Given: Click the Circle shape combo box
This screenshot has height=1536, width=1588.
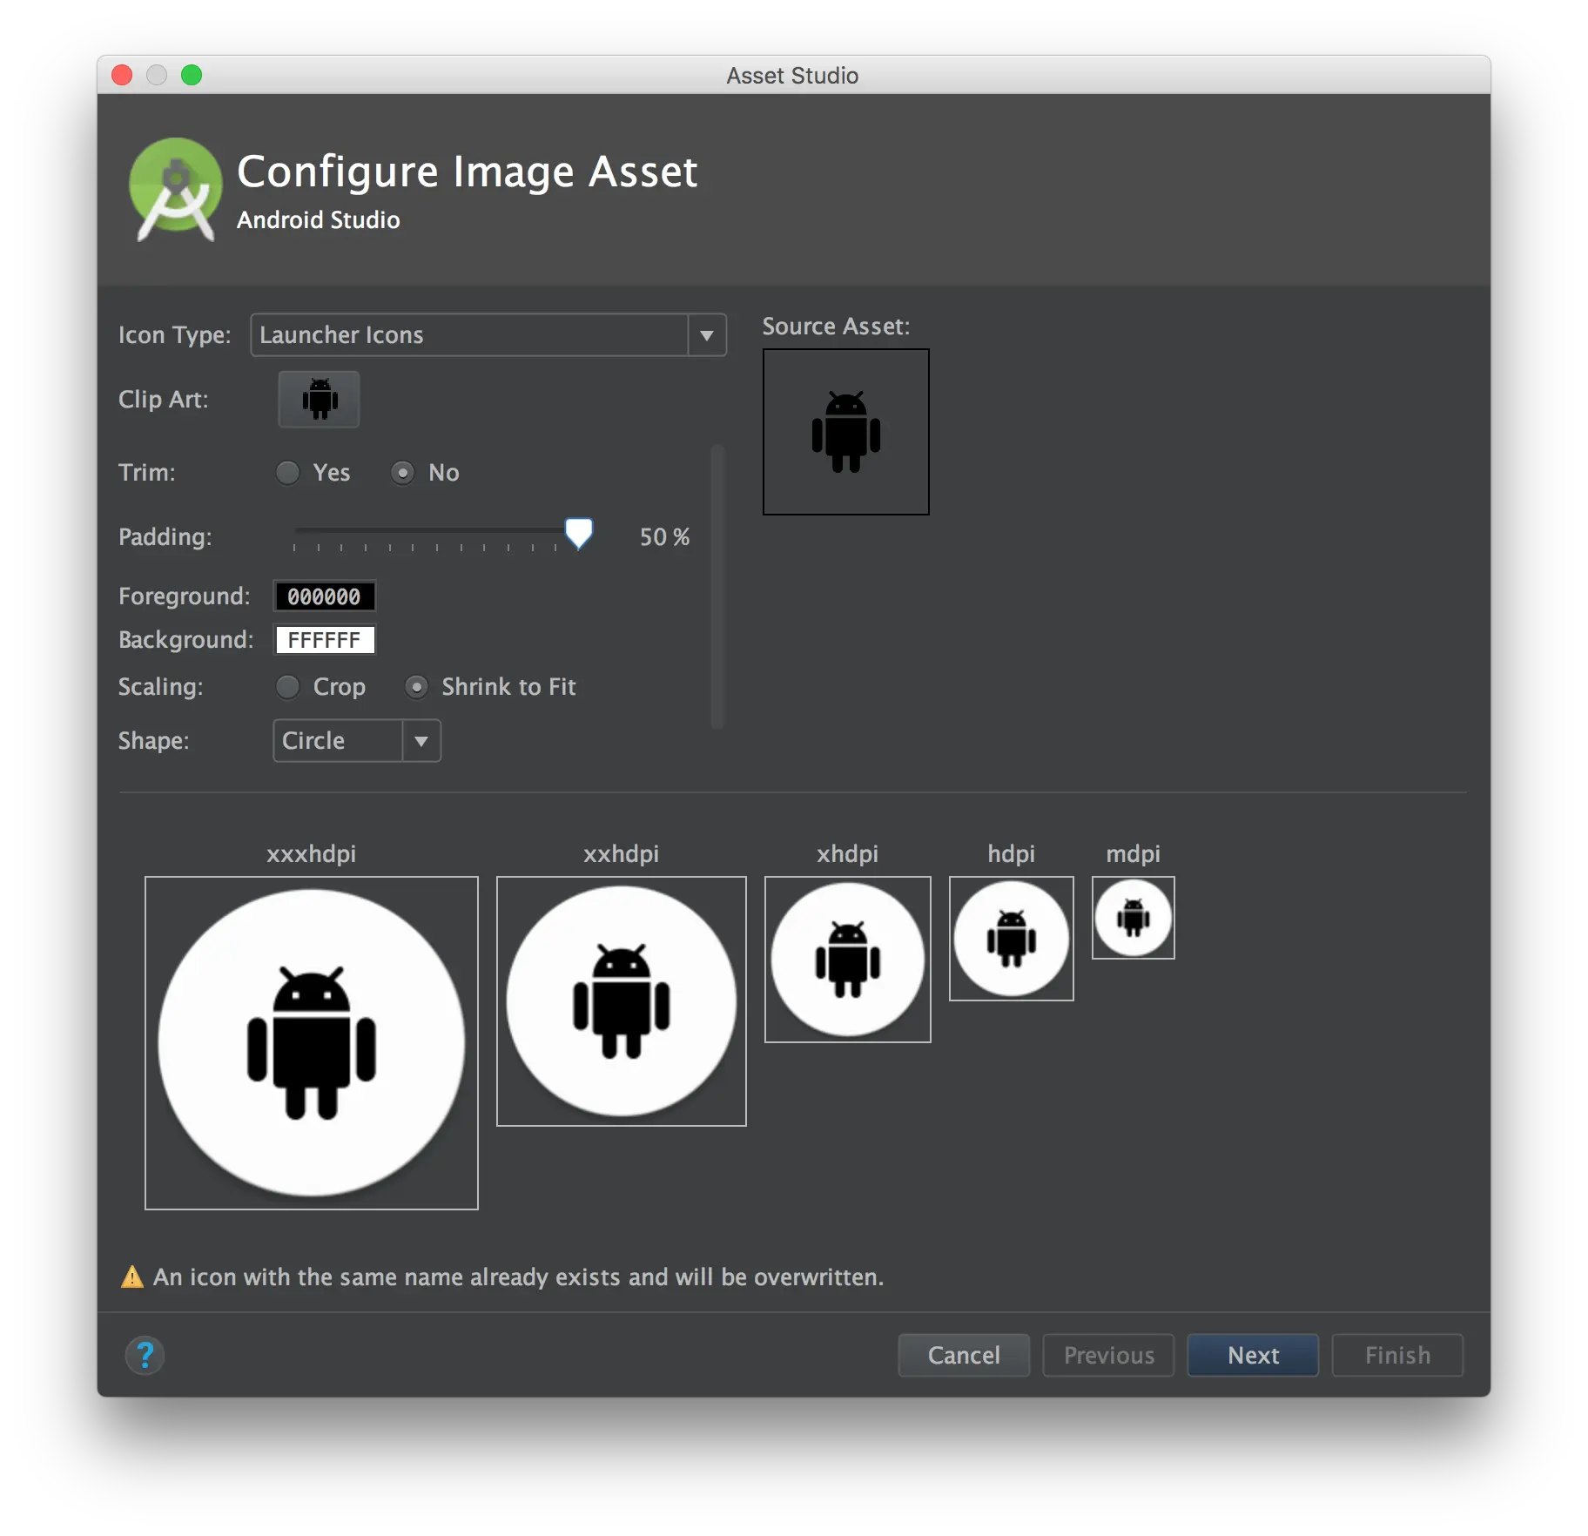Looking at the screenshot, I should (x=357, y=741).
